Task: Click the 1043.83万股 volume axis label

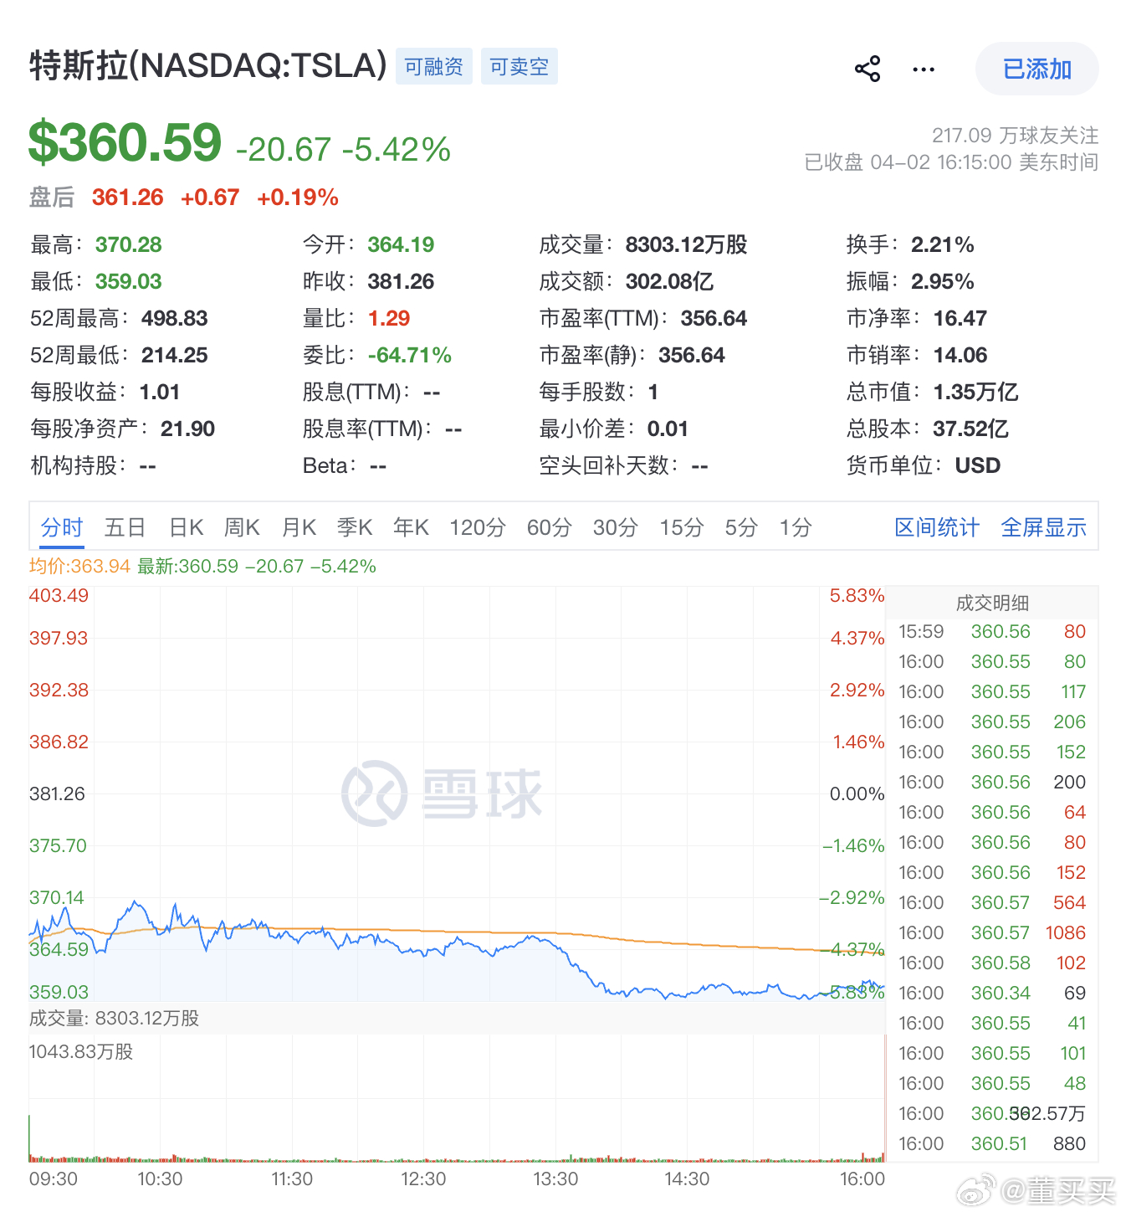Action: [81, 1052]
